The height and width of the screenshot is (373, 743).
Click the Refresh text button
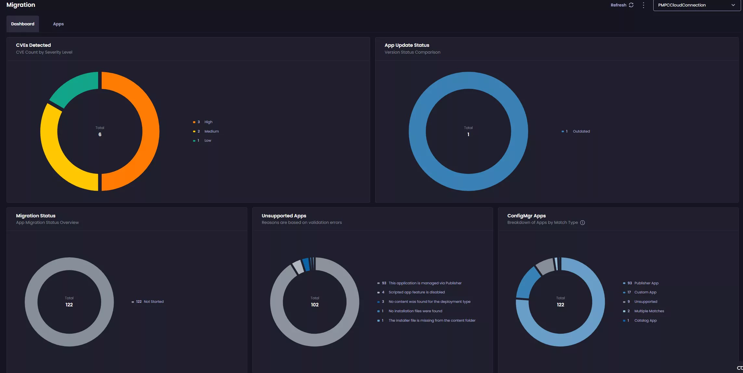tap(618, 5)
